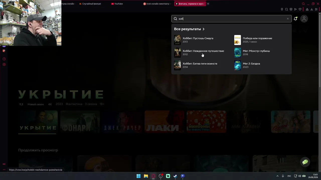Image resolution: width=321 pixels, height=180 pixels.
Task: Click the Победа или поражение poster thumbnail
Action: click(237, 40)
